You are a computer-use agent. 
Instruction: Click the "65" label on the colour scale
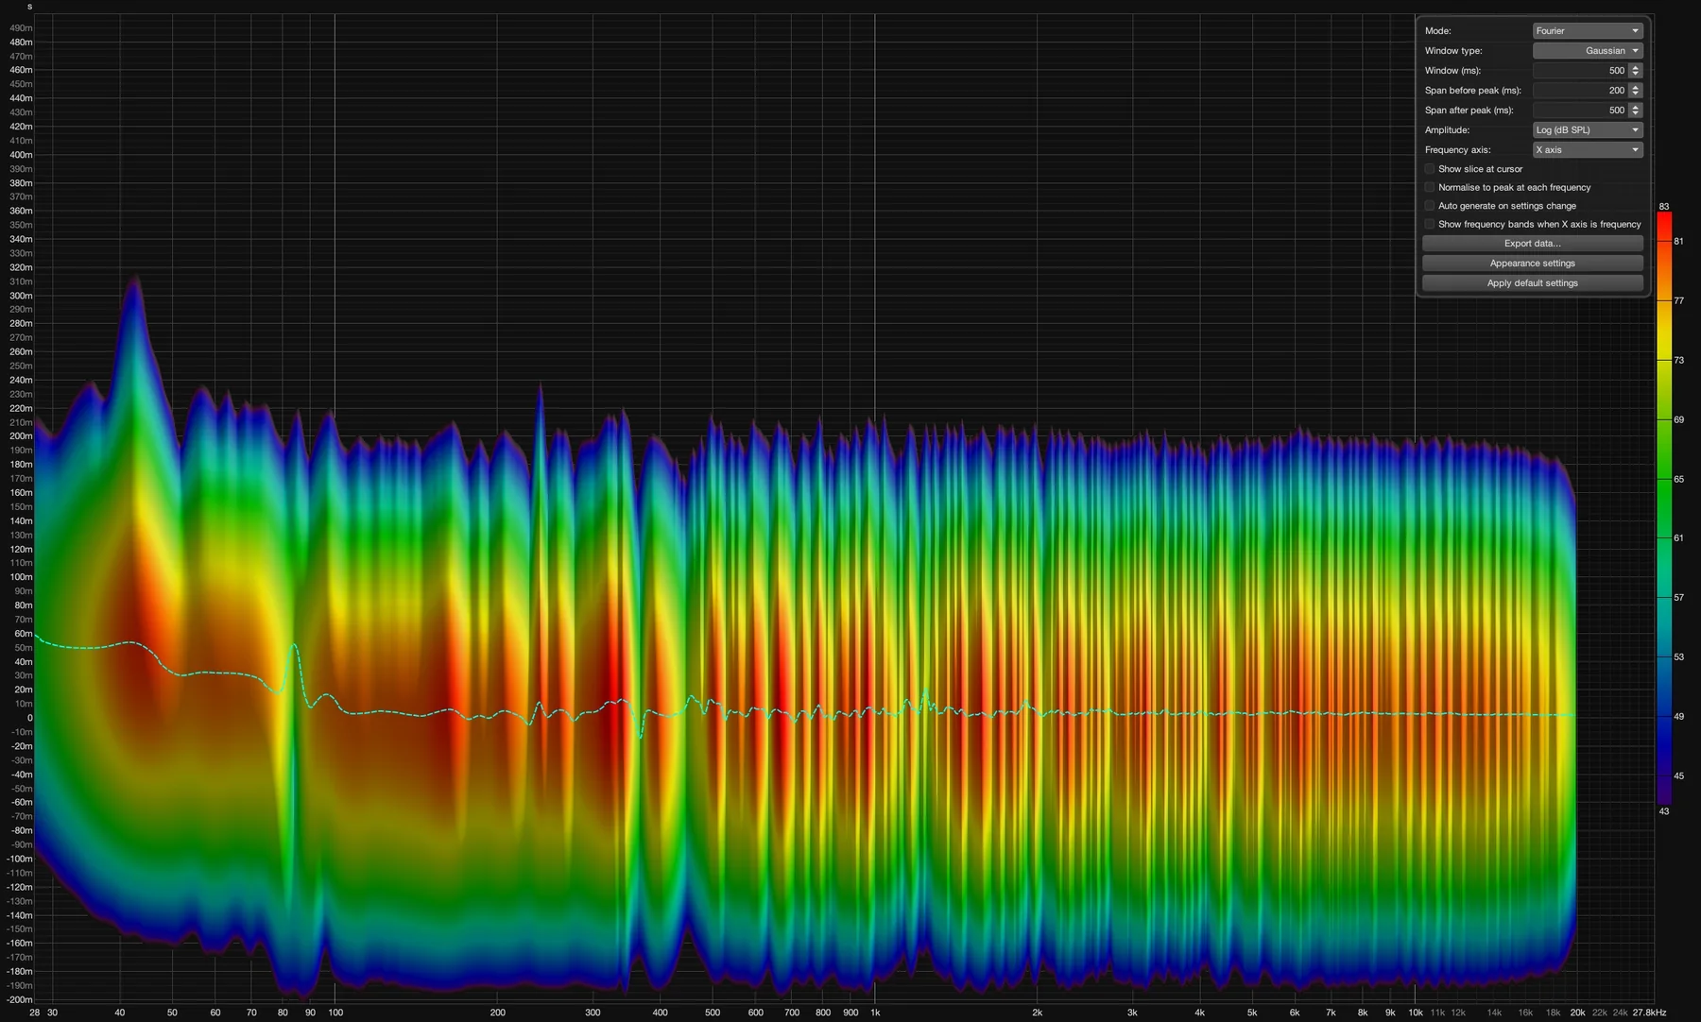click(1679, 479)
